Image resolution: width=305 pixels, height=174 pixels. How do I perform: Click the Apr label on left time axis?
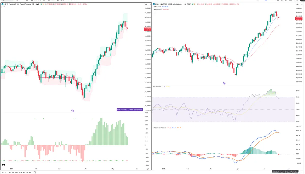point(86,169)
